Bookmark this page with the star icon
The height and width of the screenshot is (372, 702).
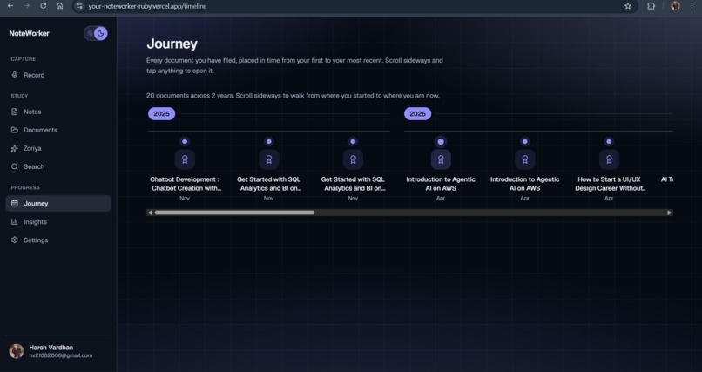click(628, 6)
